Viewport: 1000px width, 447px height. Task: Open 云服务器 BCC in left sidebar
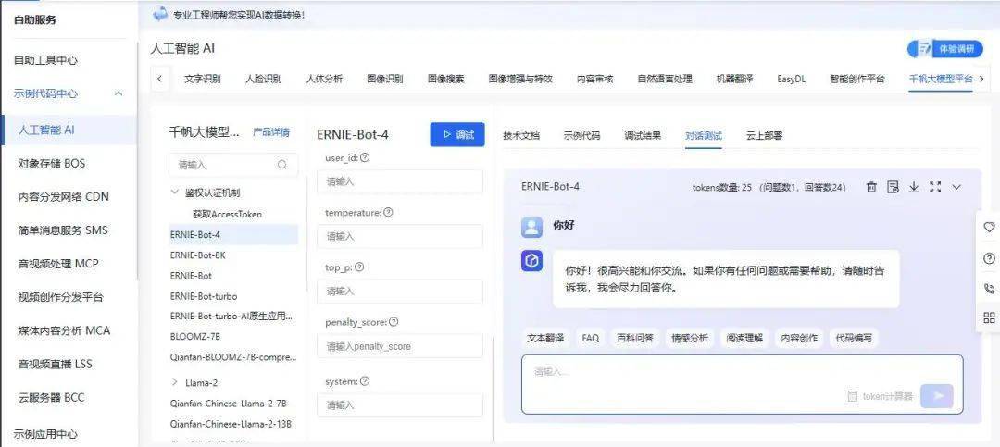pyautogui.click(x=51, y=397)
